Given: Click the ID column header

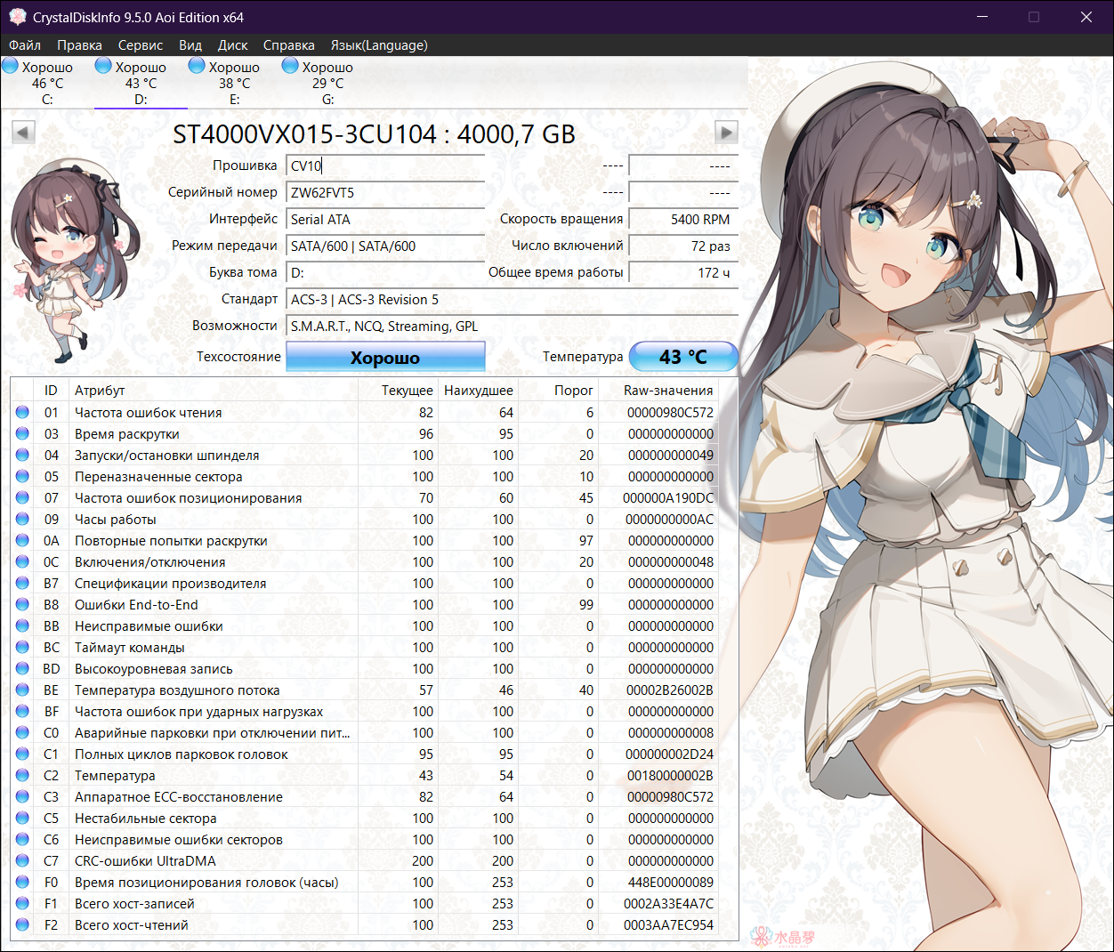Looking at the screenshot, I should pos(51,390).
